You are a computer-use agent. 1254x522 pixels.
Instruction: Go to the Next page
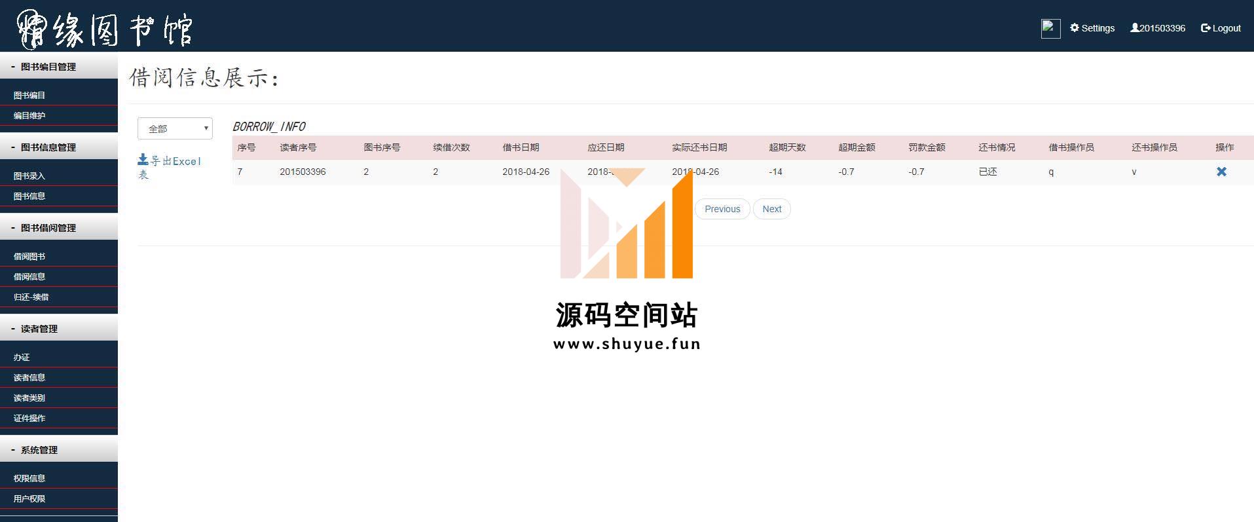(x=772, y=209)
